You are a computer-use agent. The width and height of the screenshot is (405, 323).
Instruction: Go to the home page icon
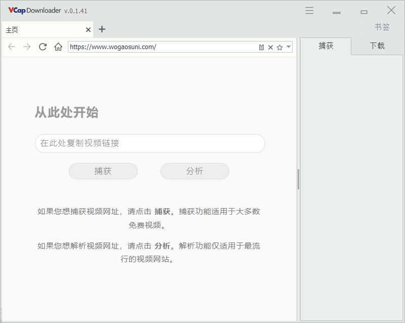point(58,47)
